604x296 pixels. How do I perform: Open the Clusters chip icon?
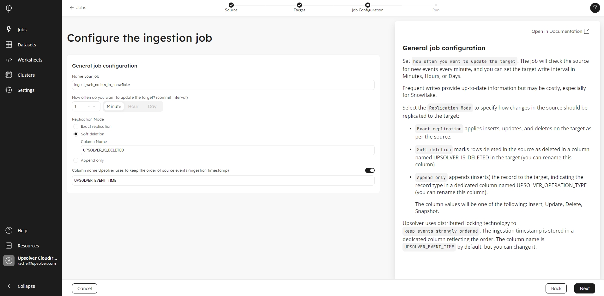(x=9, y=75)
